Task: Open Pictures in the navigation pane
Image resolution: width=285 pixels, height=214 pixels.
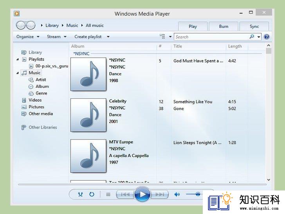Action: pyautogui.click(x=36, y=107)
